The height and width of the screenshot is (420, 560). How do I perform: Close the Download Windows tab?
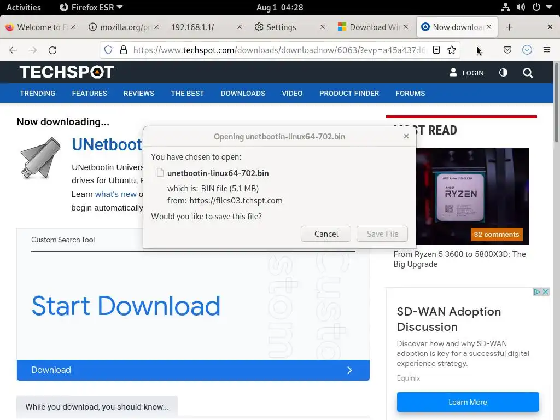point(406,27)
